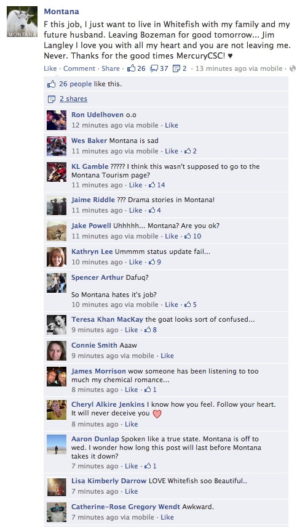Open Spencer Arthur's profile name link
The height and width of the screenshot is (527, 297).
(x=97, y=277)
